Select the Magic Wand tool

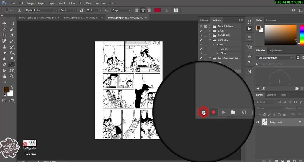click(x=12, y=29)
